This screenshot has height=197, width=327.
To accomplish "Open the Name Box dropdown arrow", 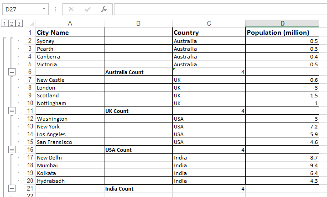I will click(44, 9).
